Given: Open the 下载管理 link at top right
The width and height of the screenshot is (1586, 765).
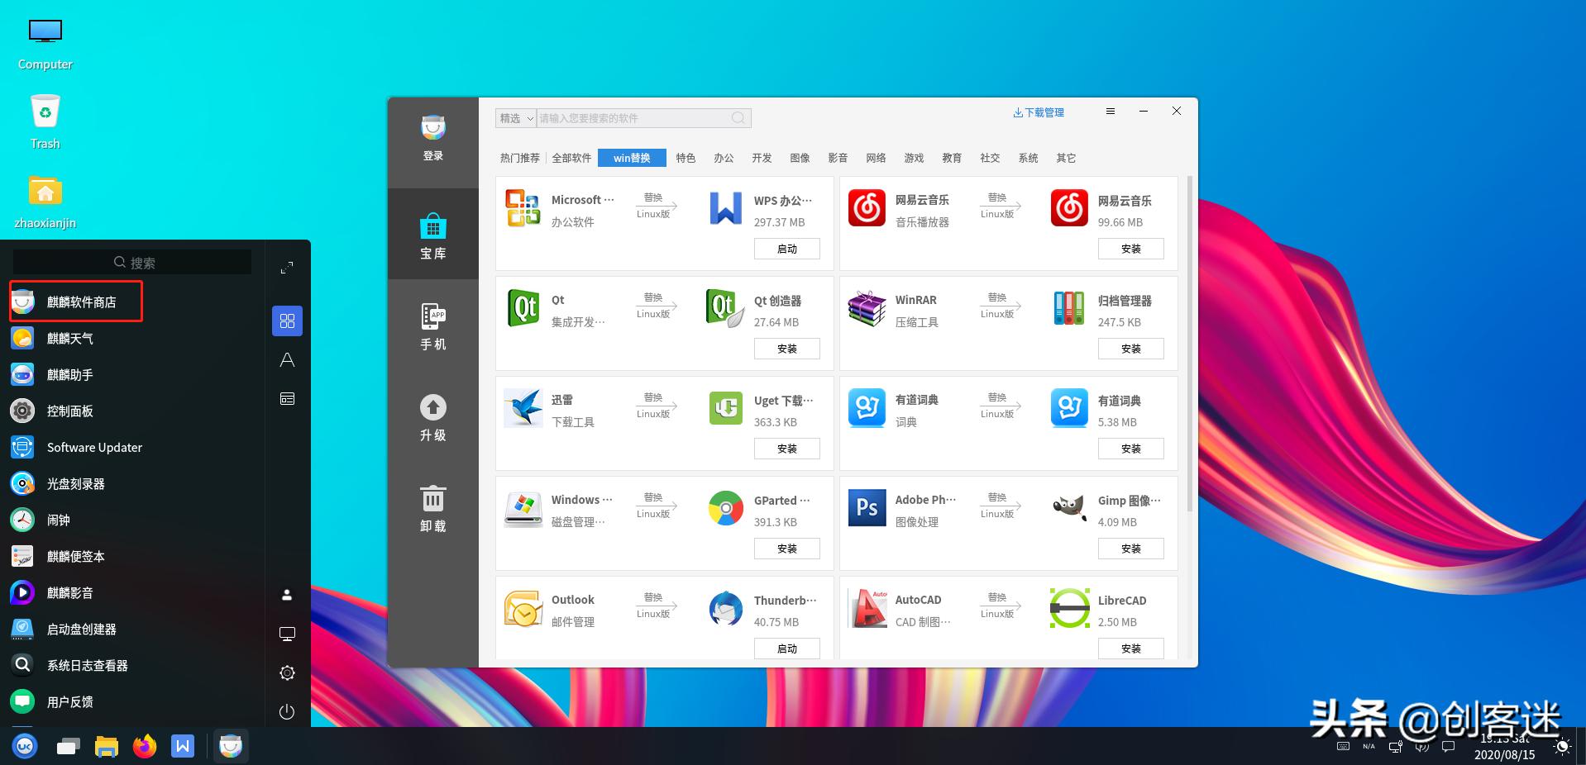Looking at the screenshot, I should click(1039, 112).
